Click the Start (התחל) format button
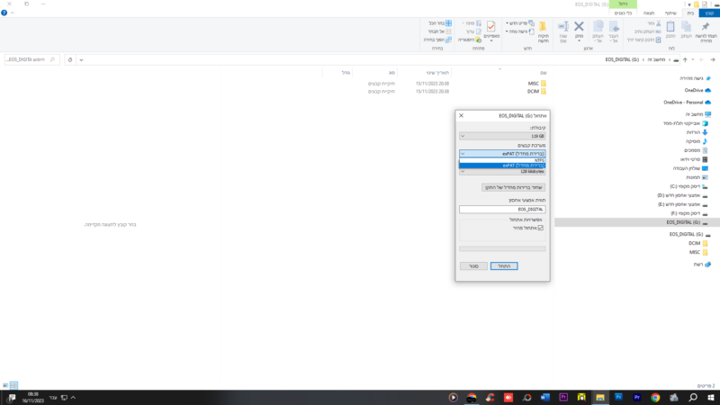Viewport: 720px width, 405px height. coord(504,266)
